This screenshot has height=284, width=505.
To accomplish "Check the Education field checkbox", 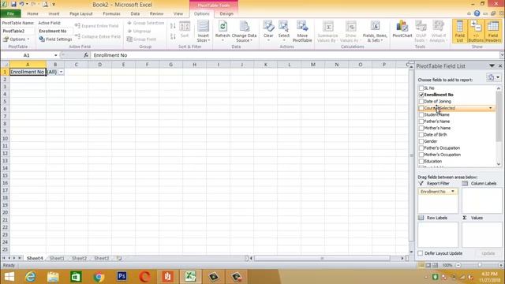I will [x=421, y=161].
